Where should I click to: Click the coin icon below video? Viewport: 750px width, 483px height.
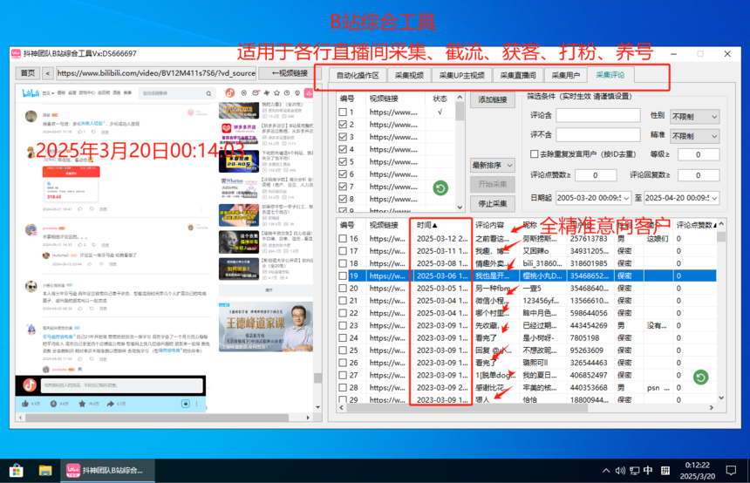(x=53, y=404)
